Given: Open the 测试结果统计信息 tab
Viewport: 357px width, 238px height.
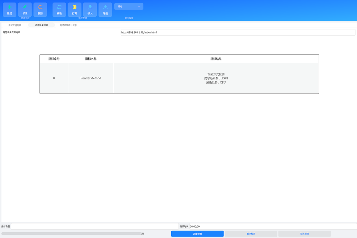Looking at the screenshot, I should [x=68, y=25].
